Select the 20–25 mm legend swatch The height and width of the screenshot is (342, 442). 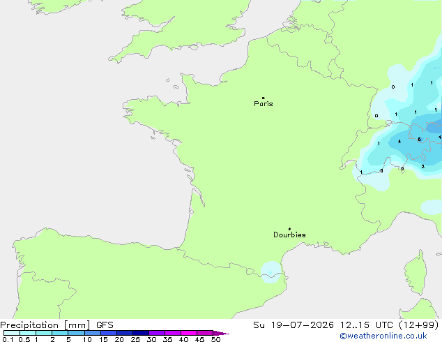pos(125,333)
